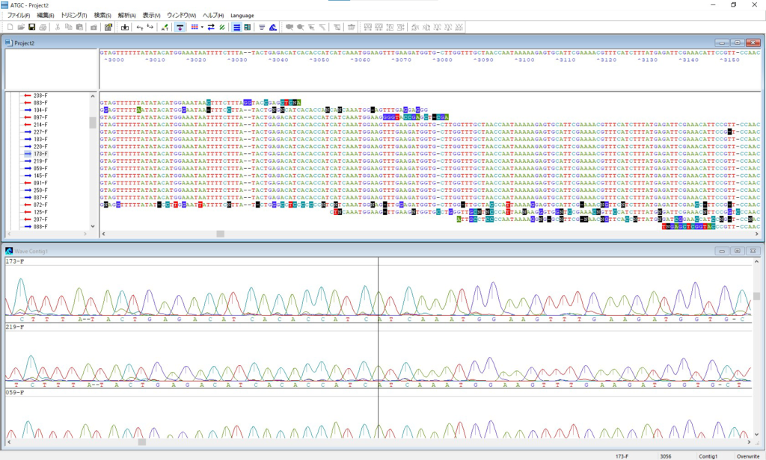766x460 pixels.
Task: Open the ファイル(F) menu
Action: coord(19,16)
